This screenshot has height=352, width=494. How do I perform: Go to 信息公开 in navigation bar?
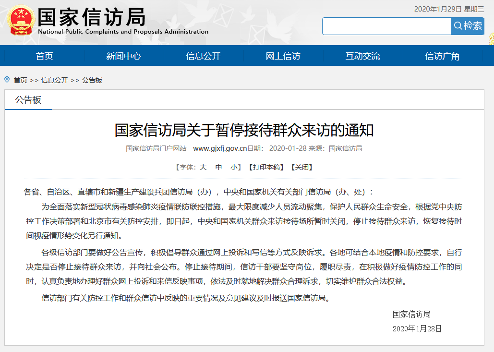pos(203,56)
